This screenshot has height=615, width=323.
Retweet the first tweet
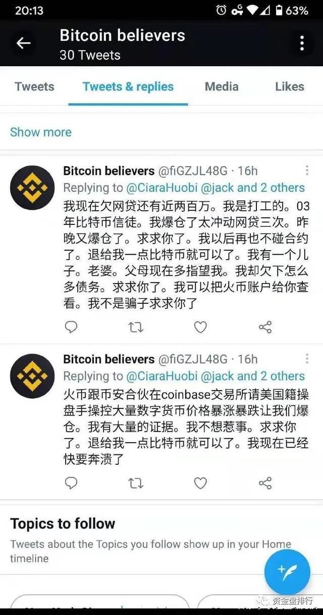136,327
